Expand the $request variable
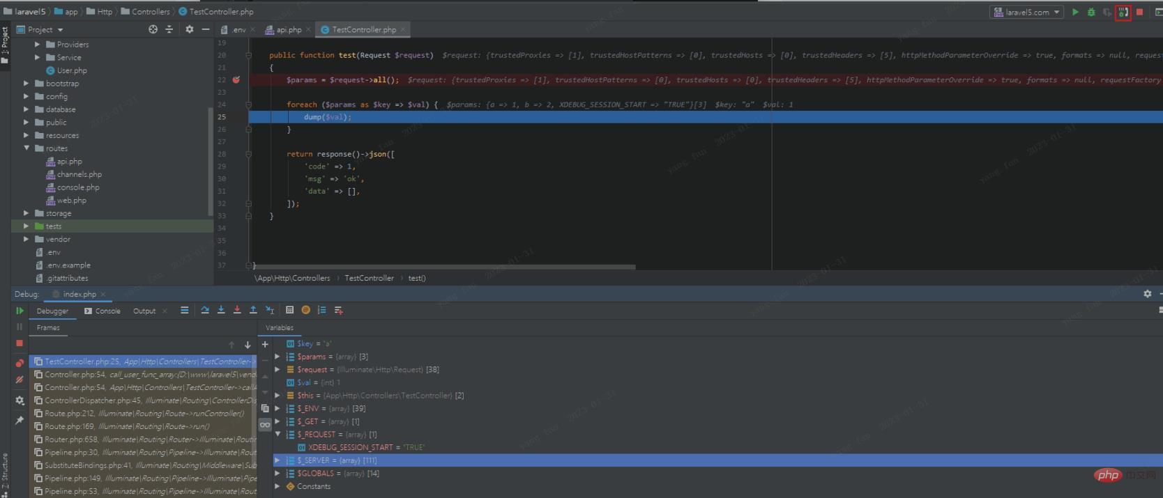 278,369
